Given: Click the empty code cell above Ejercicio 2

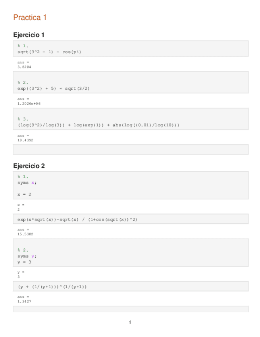Looking at the screenshot, I should click(131, 150).
